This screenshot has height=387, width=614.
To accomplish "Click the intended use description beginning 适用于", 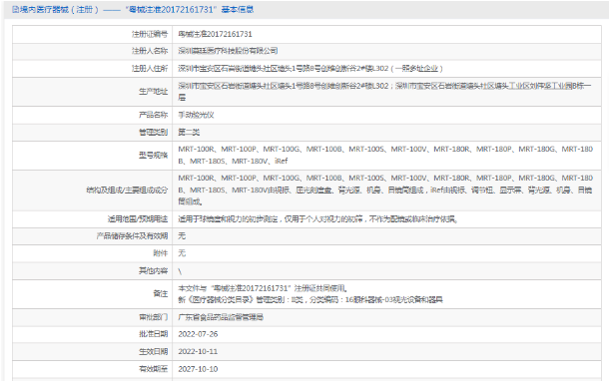I will click(317, 219).
